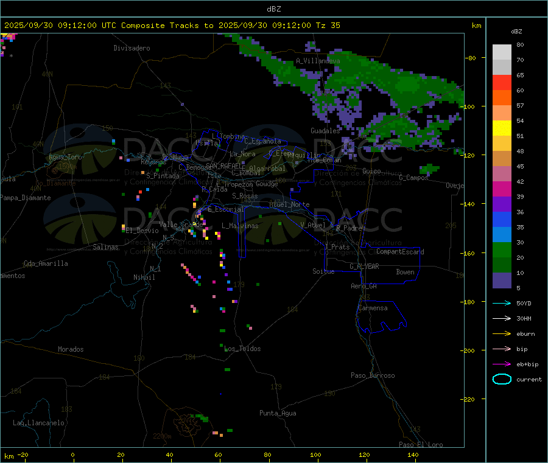Click the 0 km x-axis tick label
The width and height of the screenshot is (548, 463).
click(x=72, y=454)
